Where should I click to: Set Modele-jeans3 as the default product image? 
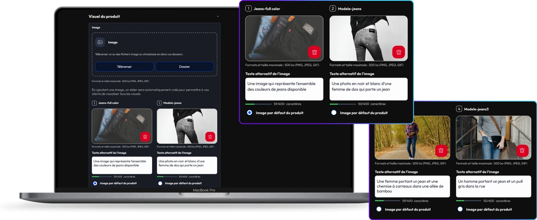click(x=460, y=209)
